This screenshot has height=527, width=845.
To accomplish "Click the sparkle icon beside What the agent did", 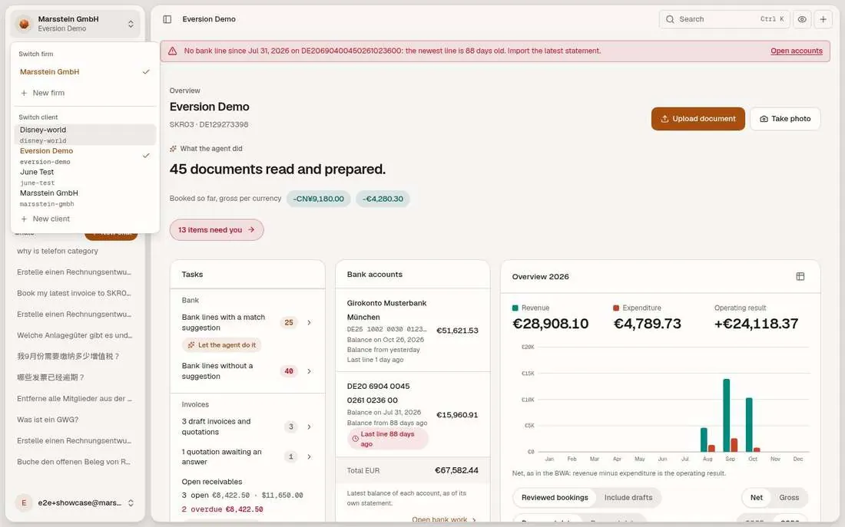I will coord(173,149).
